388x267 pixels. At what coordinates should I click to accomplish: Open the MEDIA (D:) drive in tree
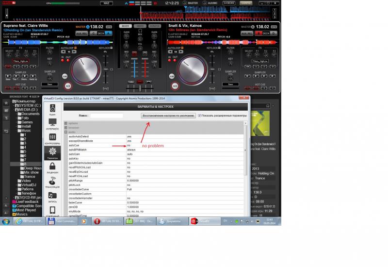28,110
